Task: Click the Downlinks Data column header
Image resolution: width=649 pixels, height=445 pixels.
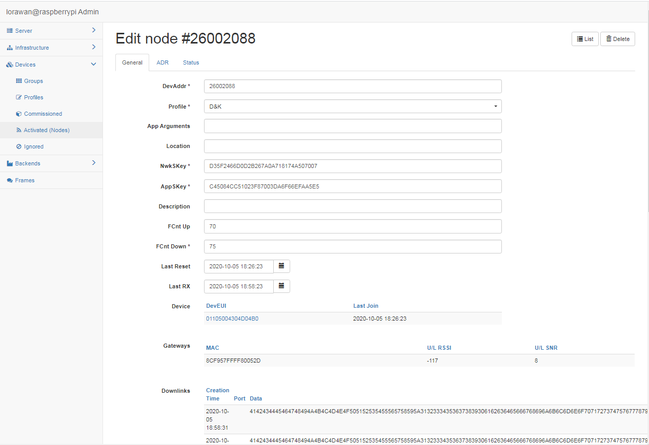Action: pos(256,398)
